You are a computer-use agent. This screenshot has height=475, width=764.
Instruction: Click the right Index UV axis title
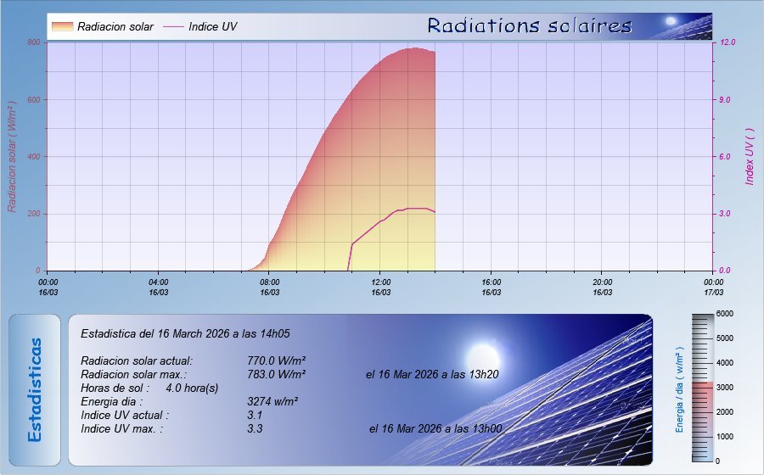tap(750, 158)
